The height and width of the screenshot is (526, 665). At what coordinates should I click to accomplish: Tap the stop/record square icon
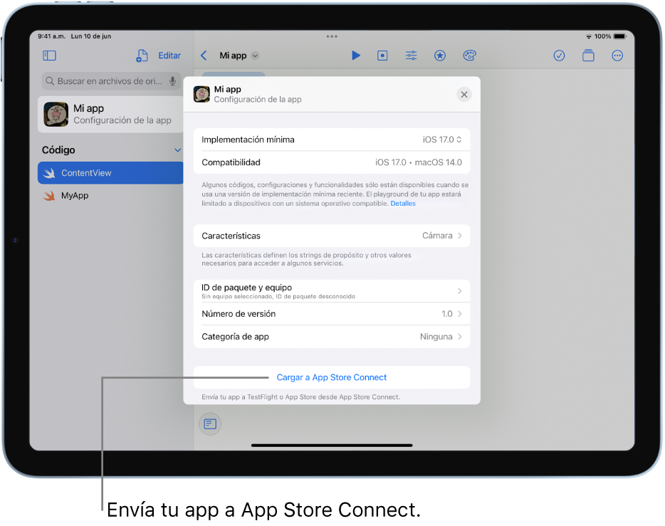pyautogui.click(x=382, y=56)
